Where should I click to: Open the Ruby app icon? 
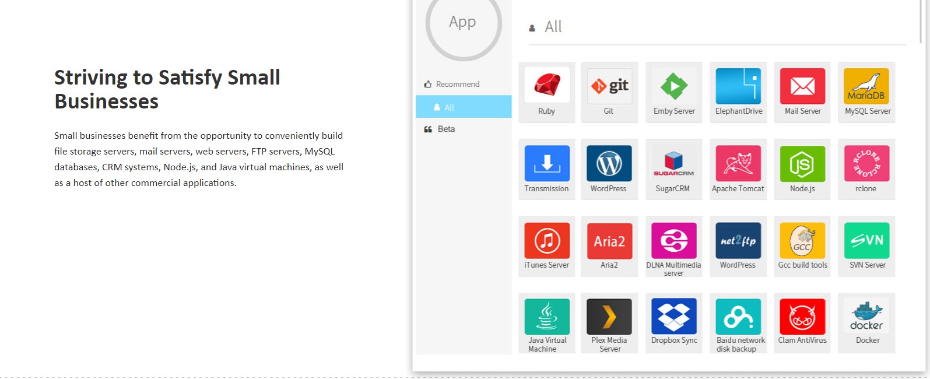[546, 86]
